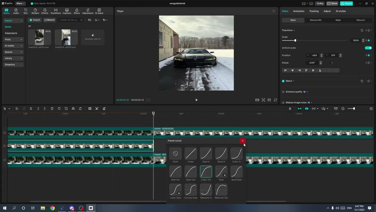Click the Share button
Screen dimensions: 376x212
click(332, 4)
